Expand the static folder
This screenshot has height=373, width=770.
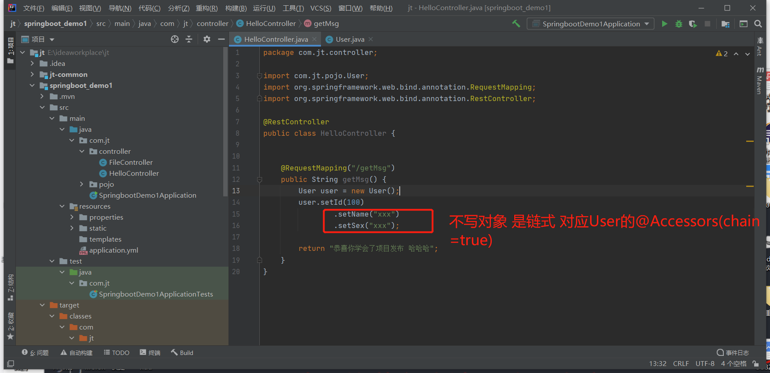(x=72, y=228)
